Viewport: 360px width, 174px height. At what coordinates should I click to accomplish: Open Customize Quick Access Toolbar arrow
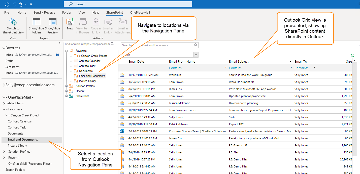31,4
